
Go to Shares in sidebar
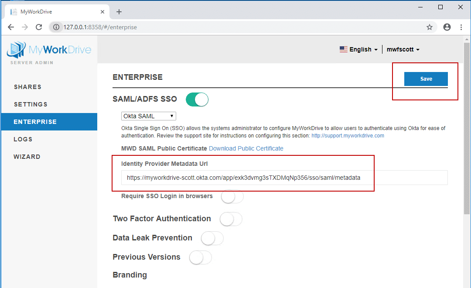(x=27, y=87)
